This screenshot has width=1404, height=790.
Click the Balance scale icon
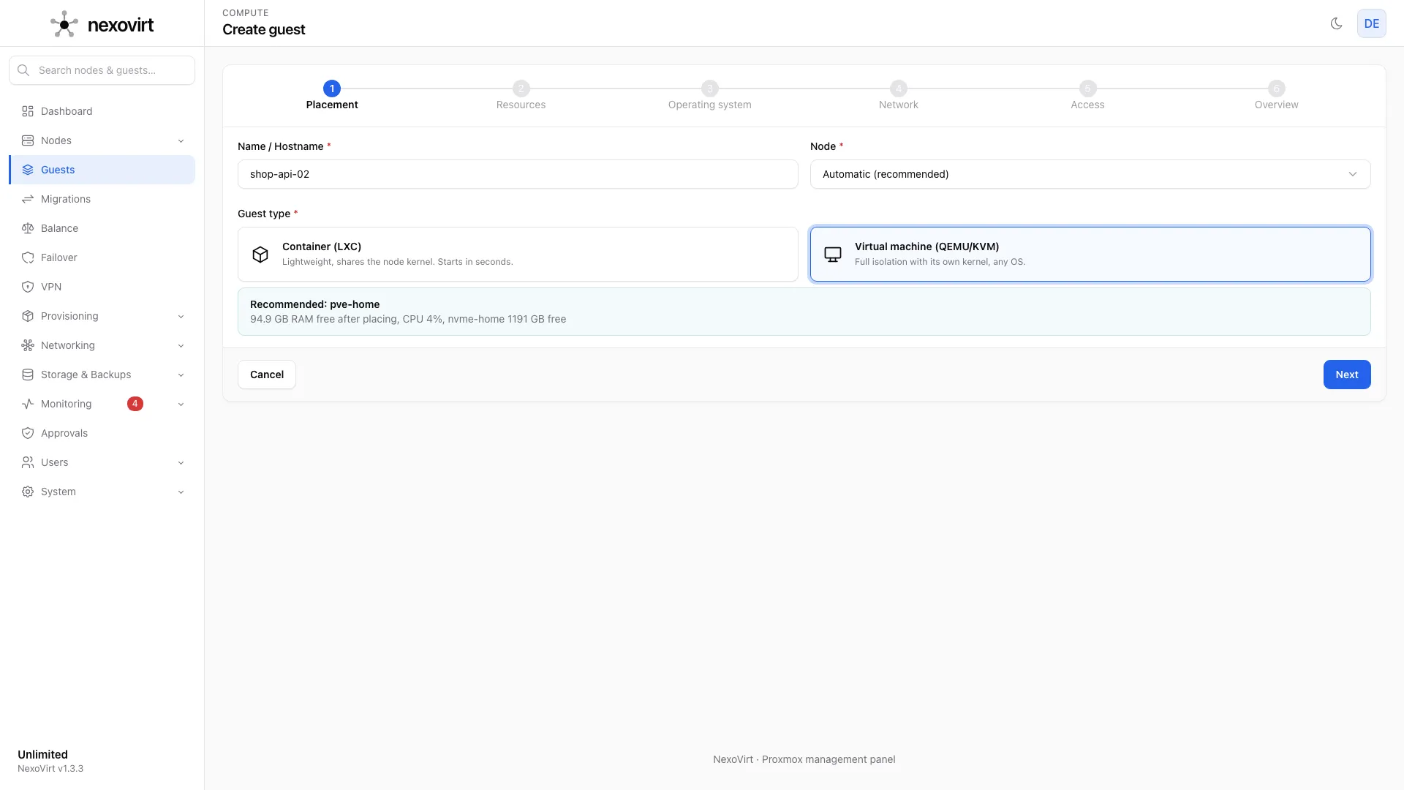click(28, 228)
